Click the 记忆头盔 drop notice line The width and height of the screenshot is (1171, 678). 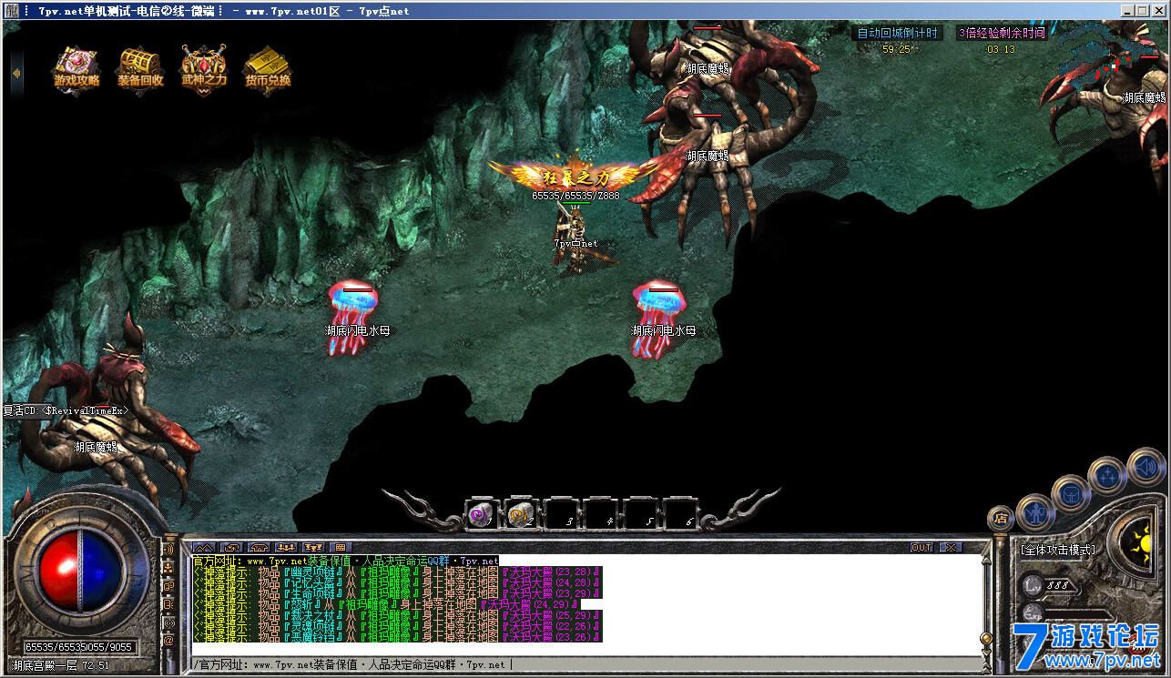[397, 583]
